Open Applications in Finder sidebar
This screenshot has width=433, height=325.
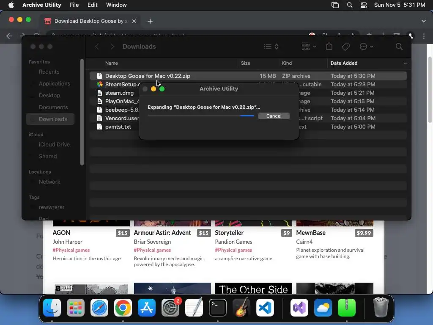pyautogui.click(x=55, y=83)
